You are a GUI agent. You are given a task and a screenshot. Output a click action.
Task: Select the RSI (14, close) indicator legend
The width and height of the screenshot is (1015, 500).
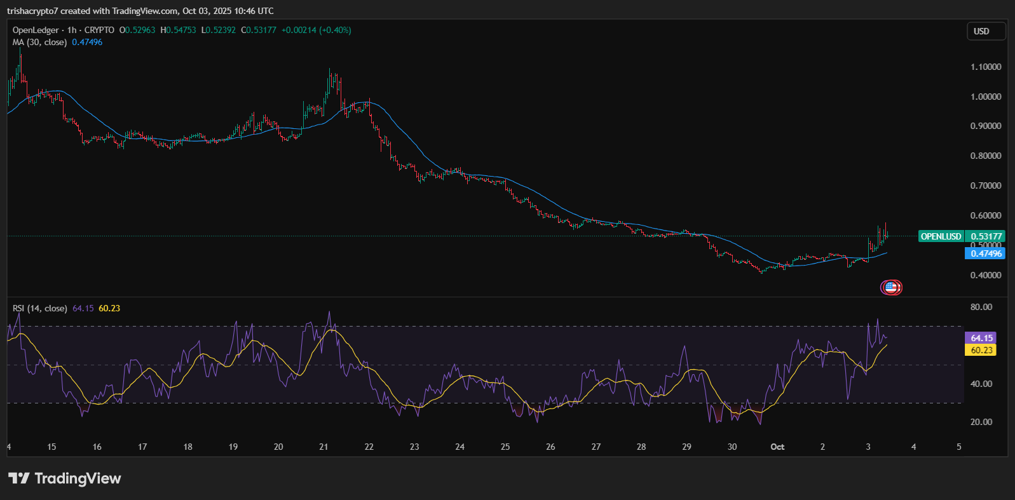tap(39, 308)
